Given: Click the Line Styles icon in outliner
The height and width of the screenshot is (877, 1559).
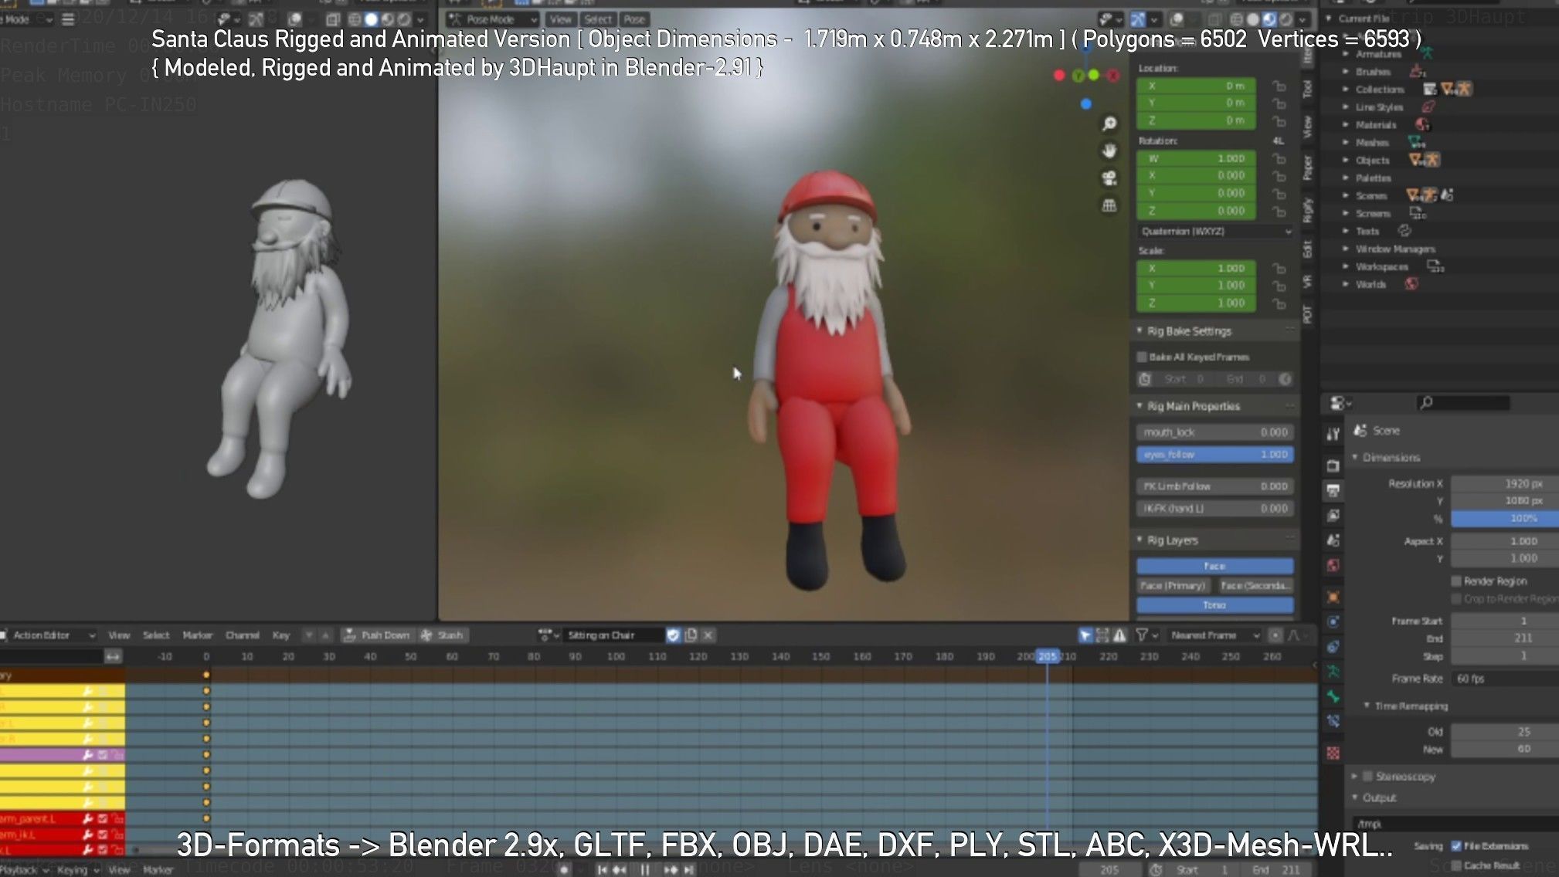Looking at the screenshot, I should pyautogui.click(x=1428, y=107).
